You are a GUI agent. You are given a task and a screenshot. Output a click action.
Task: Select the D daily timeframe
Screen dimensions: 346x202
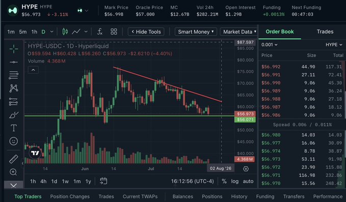(x=43, y=32)
